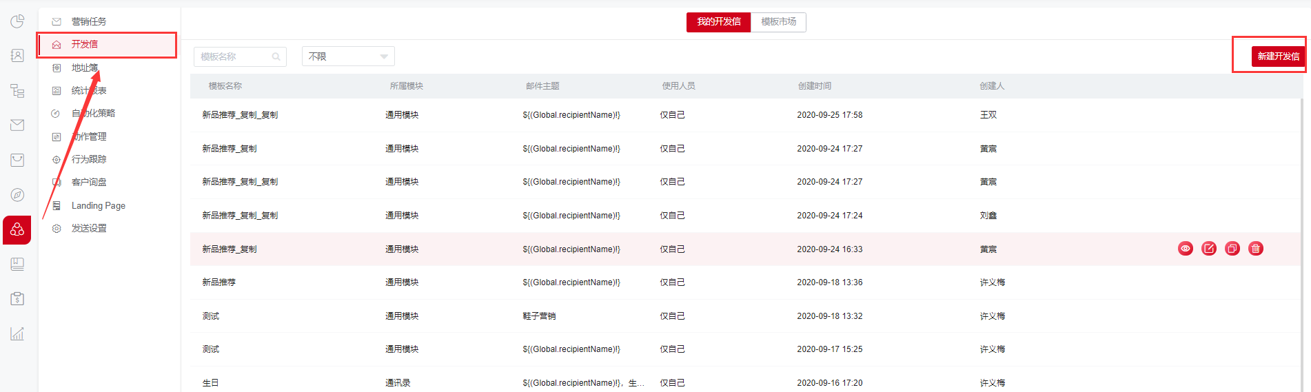Image resolution: width=1311 pixels, height=392 pixels.
Task: Click the pie chart icon in the left rail
Action: pyautogui.click(x=17, y=21)
